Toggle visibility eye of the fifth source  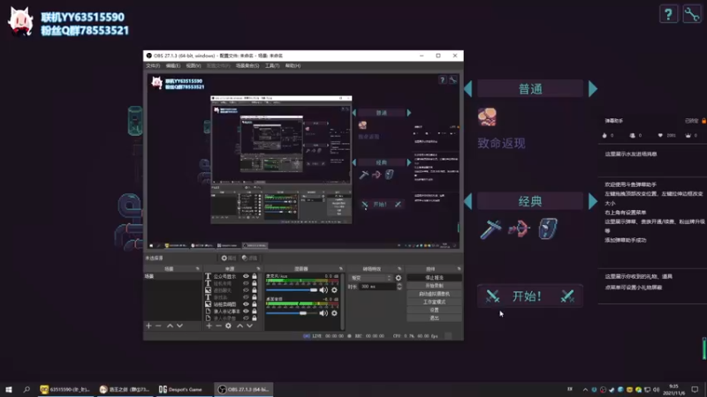click(246, 304)
